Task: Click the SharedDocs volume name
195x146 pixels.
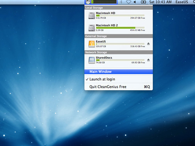Action: [104, 58]
